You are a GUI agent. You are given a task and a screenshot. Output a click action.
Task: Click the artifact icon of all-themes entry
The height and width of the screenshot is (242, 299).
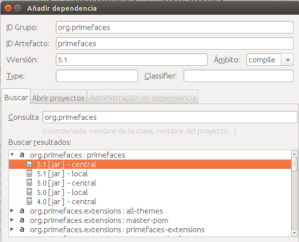click(22, 211)
